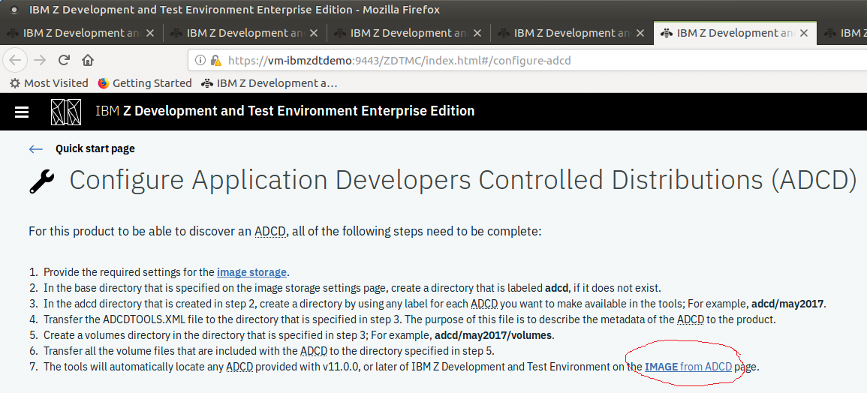The height and width of the screenshot is (393, 867).
Task: Click the Firefox back button
Action: click(x=16, y=60)
